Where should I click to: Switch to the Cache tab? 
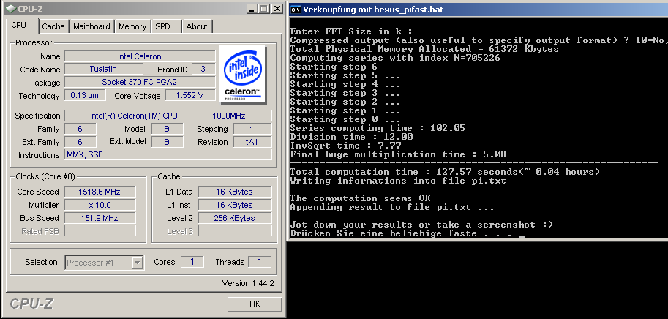53,26
